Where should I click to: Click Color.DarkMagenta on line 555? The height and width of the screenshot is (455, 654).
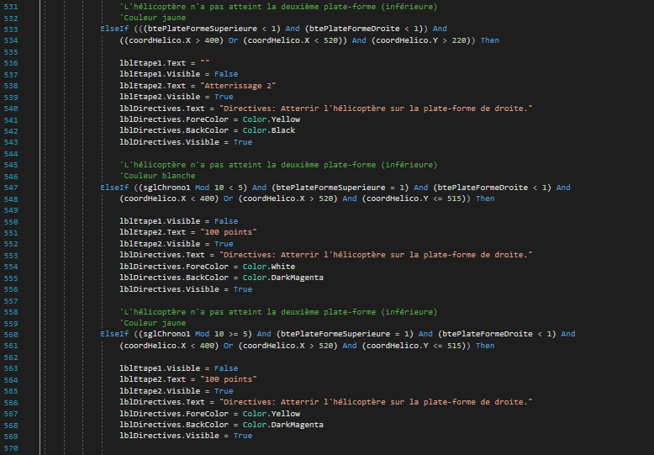point(282,278)
